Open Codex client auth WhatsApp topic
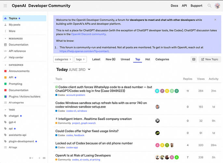The image size is (223, 163). point(104,89)
